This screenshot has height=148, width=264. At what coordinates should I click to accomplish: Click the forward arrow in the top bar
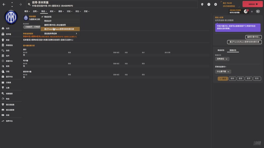[20, 5]
